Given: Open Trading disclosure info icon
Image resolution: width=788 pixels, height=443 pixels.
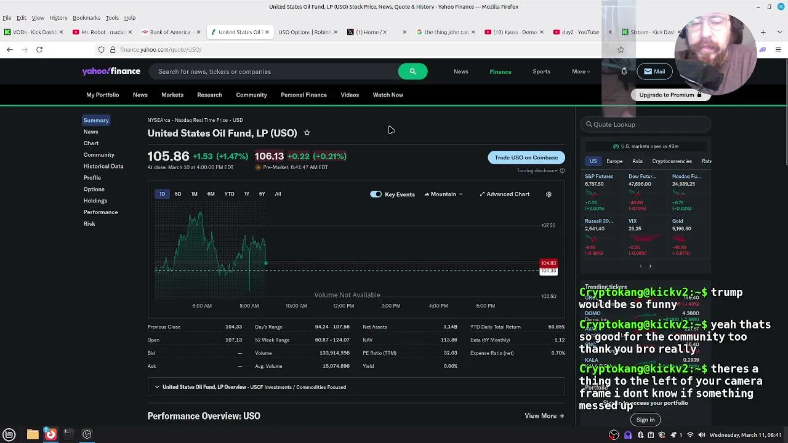Looking at the screenshot, I should click(562, 171).
